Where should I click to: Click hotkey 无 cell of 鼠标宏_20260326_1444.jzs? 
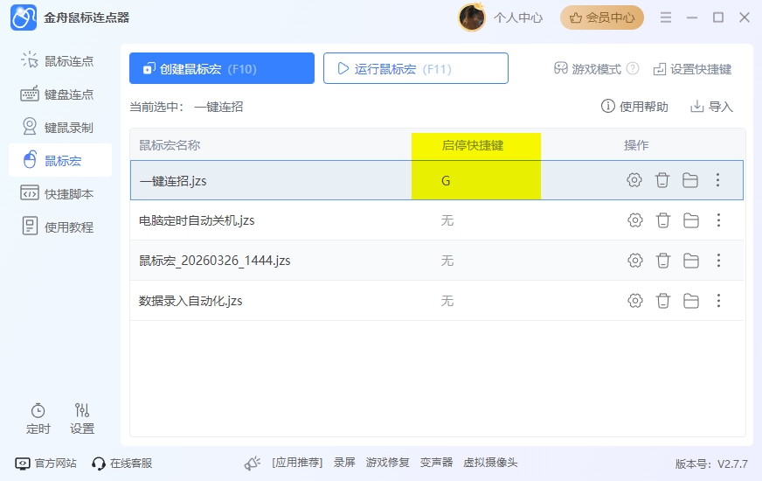[447, 261]
